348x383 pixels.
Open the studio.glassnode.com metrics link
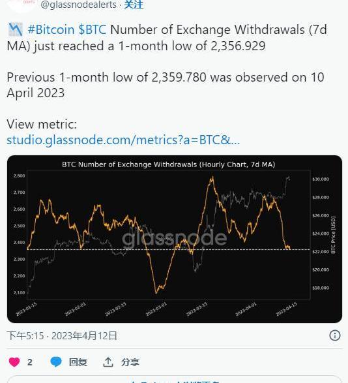point(123,140)
